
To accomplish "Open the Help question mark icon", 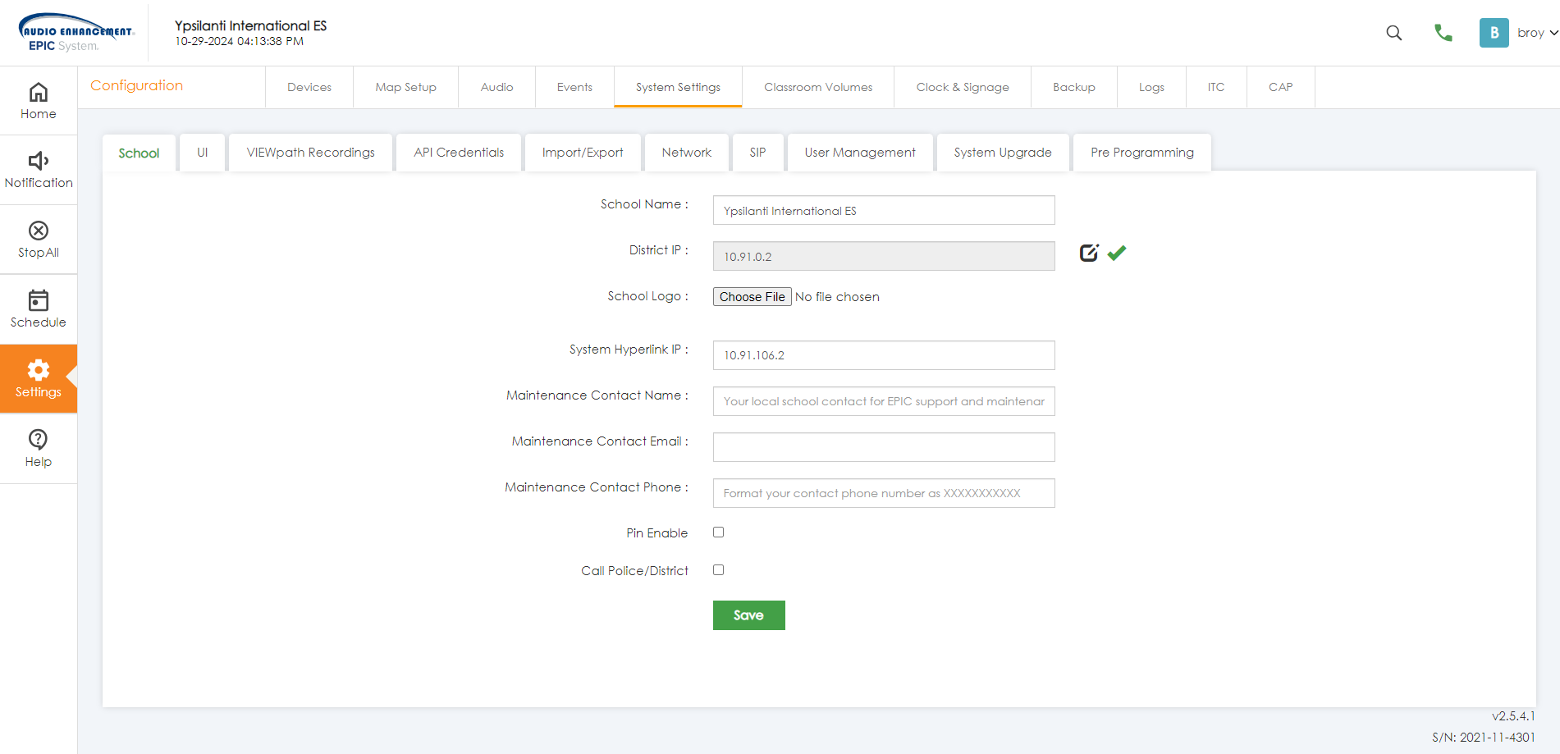I will click(39, 440).
